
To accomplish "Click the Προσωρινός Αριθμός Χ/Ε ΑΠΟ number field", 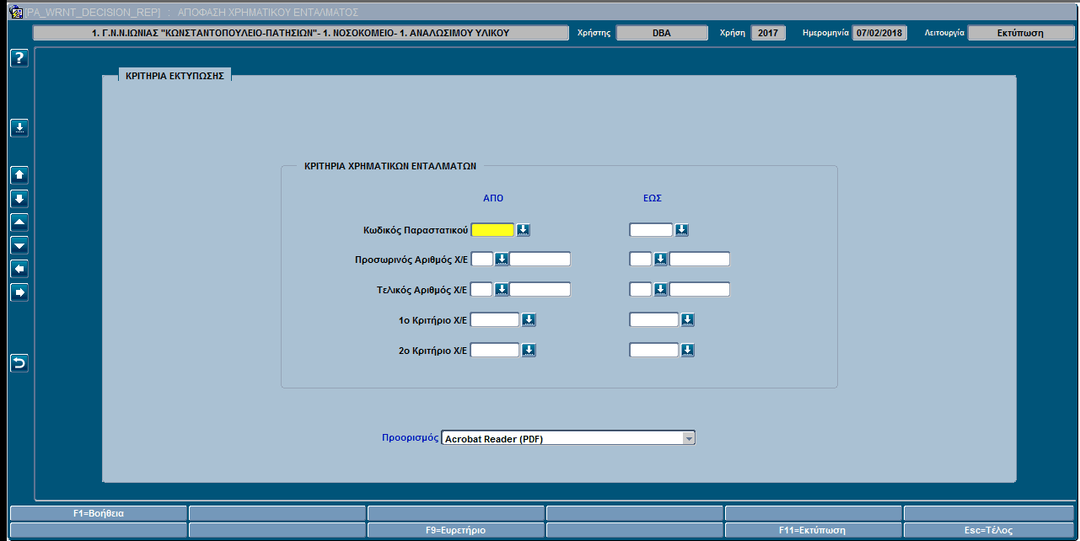I will click(540, 259).
